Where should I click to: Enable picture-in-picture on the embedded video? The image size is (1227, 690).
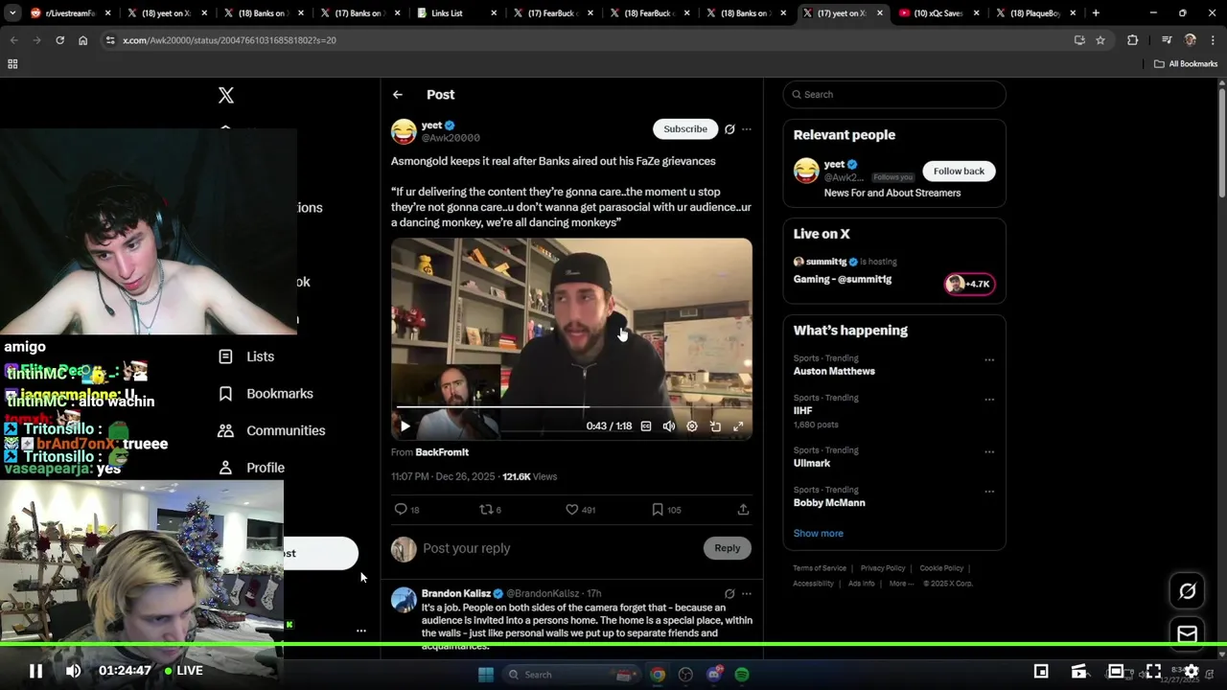(715, 426)
